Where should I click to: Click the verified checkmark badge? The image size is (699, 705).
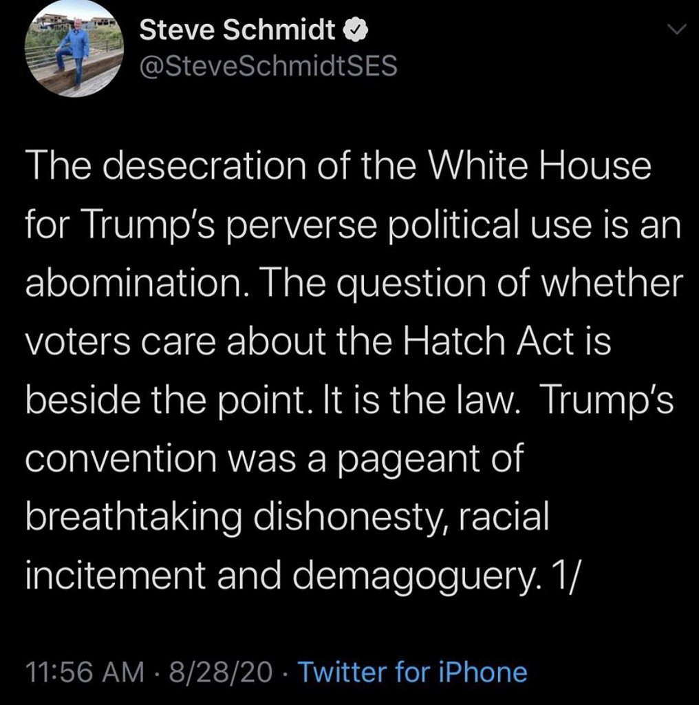pos(351,30)
